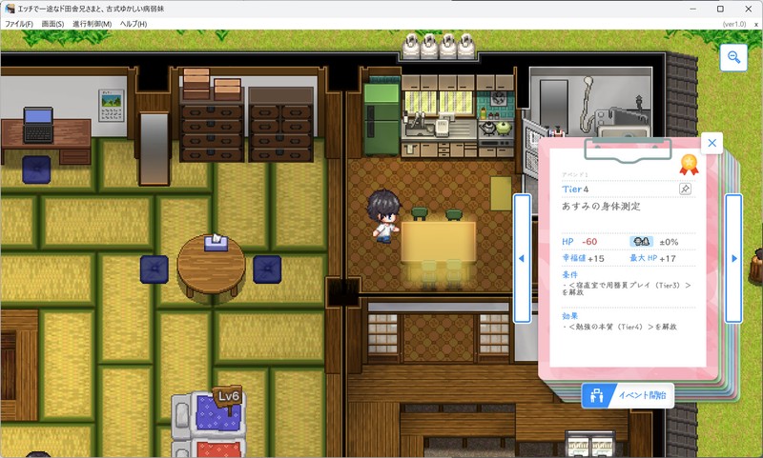Click the gold medal badge icon
763x458 pixels.
point(688,165)
